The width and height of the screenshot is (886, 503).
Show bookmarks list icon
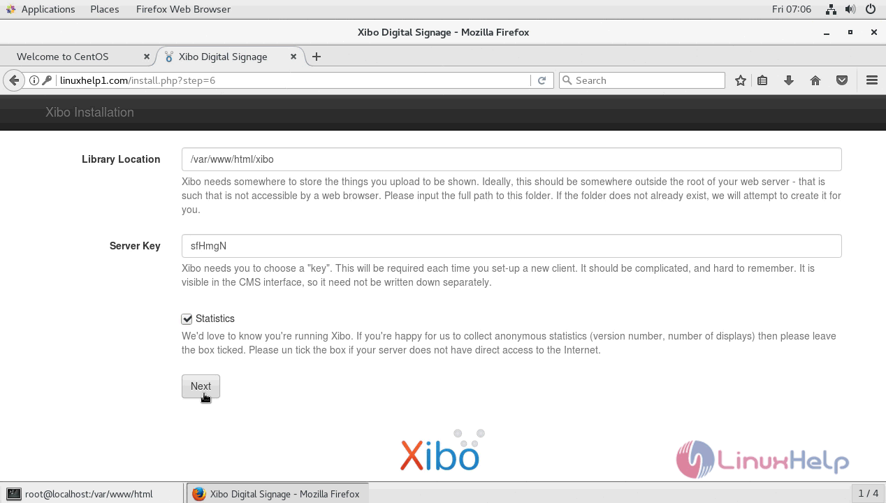762,80
